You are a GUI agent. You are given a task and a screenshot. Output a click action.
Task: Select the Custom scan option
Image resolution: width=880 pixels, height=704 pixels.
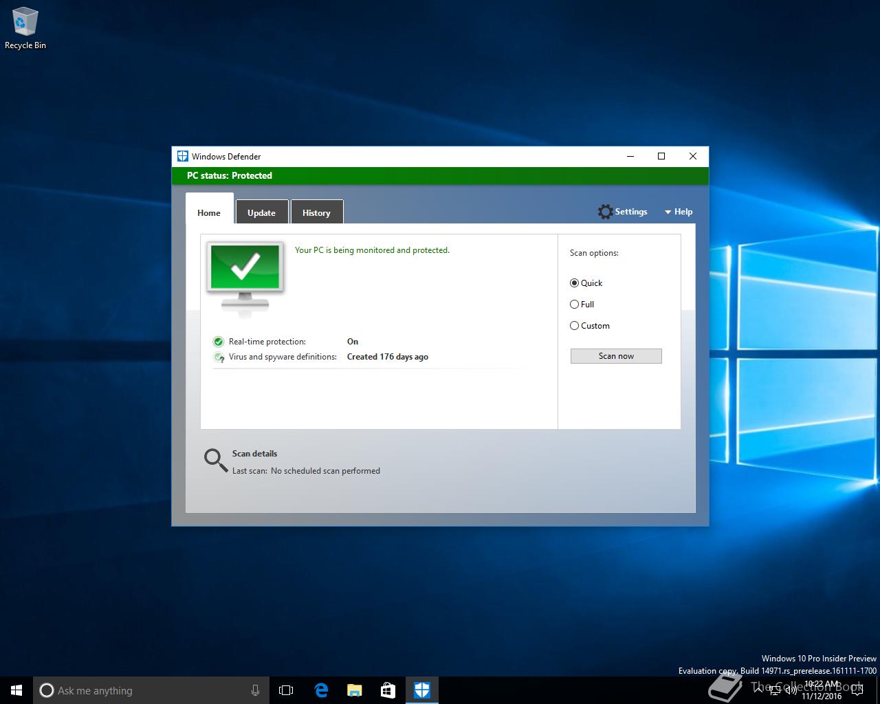pos(590,326)
